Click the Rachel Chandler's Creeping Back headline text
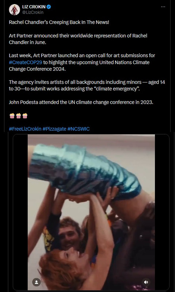The width and height of the screenshot is (175, 292). click(59, 22)
